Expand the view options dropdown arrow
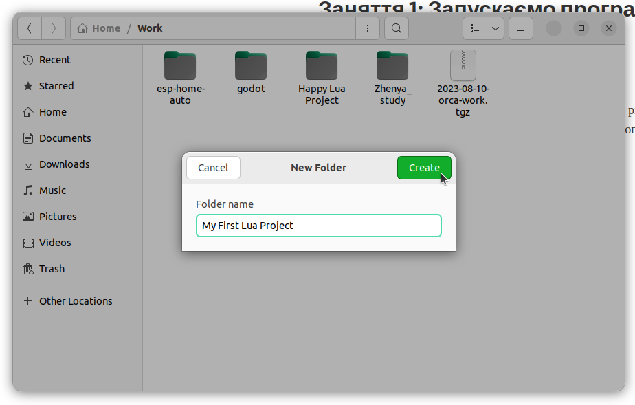 coord(495,28)
